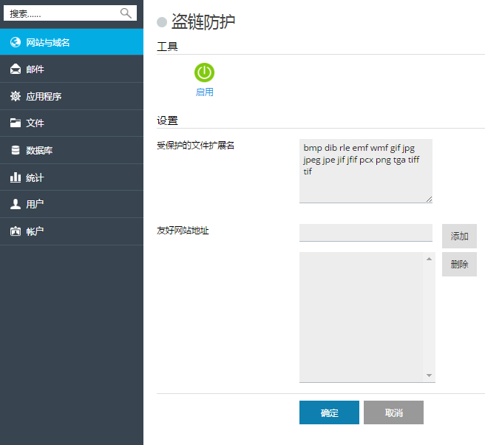Viewport: 485px width, 445px height.
Task: Click the friendly sites list box
Action: point(367,317)
